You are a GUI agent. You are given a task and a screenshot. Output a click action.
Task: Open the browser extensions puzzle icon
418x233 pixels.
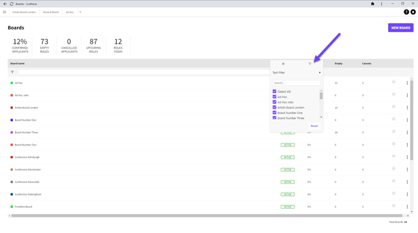[x=372, y=4]
